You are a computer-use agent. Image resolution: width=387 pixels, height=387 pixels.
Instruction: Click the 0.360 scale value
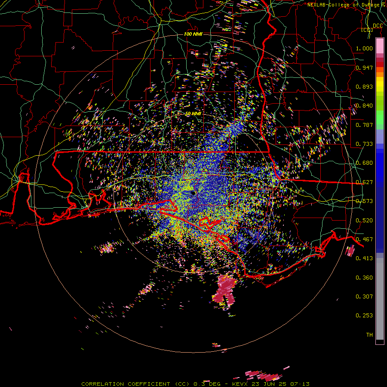[364, 278]
